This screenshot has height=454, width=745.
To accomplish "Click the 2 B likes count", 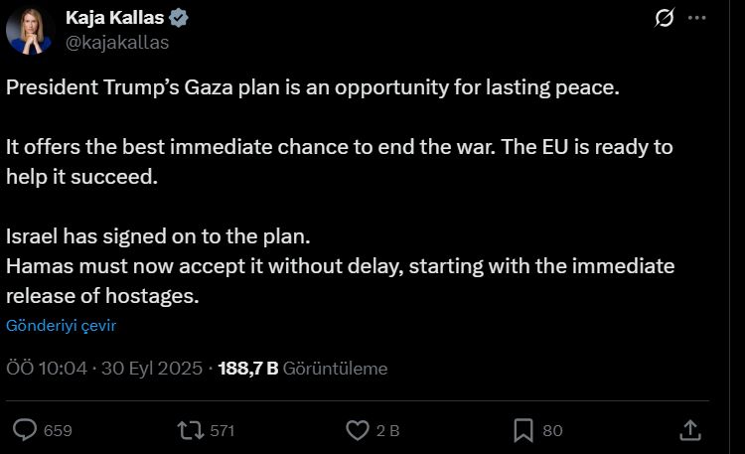I will pyautogui.click(x=387, y=430).
